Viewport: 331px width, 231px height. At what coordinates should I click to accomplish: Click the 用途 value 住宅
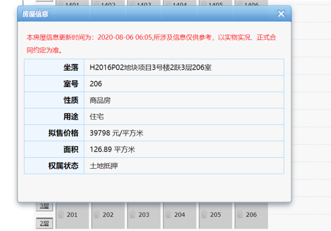(x=97, y=116)
